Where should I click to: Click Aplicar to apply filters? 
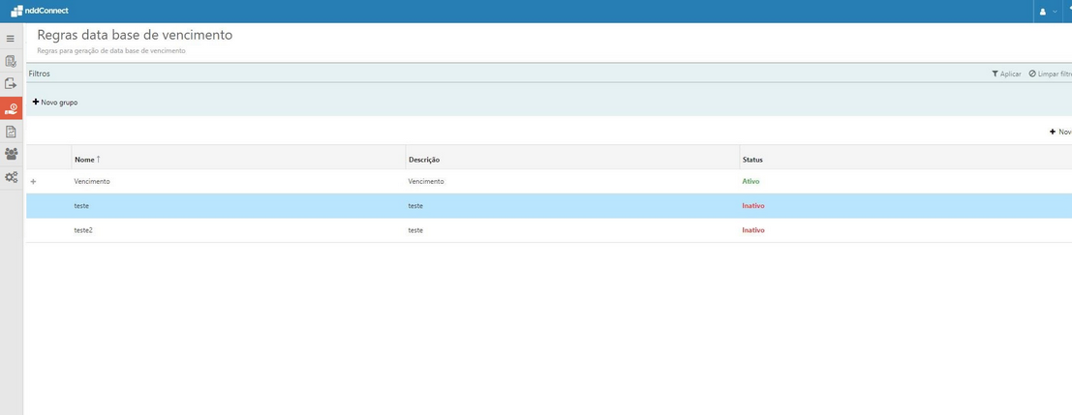(1006, 74)
